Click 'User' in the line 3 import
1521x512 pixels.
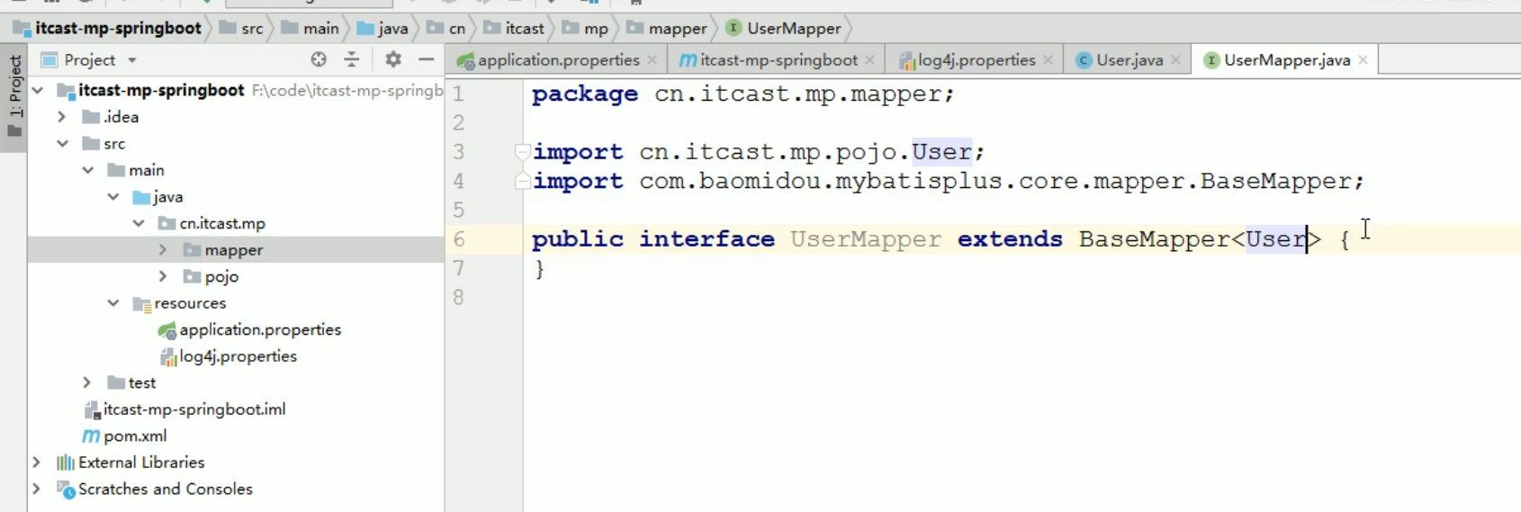pos(941,152)
